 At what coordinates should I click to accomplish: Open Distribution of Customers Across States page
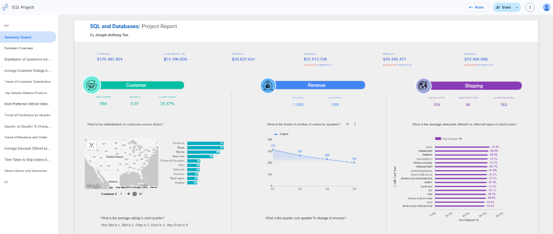[x=28, y=59]
